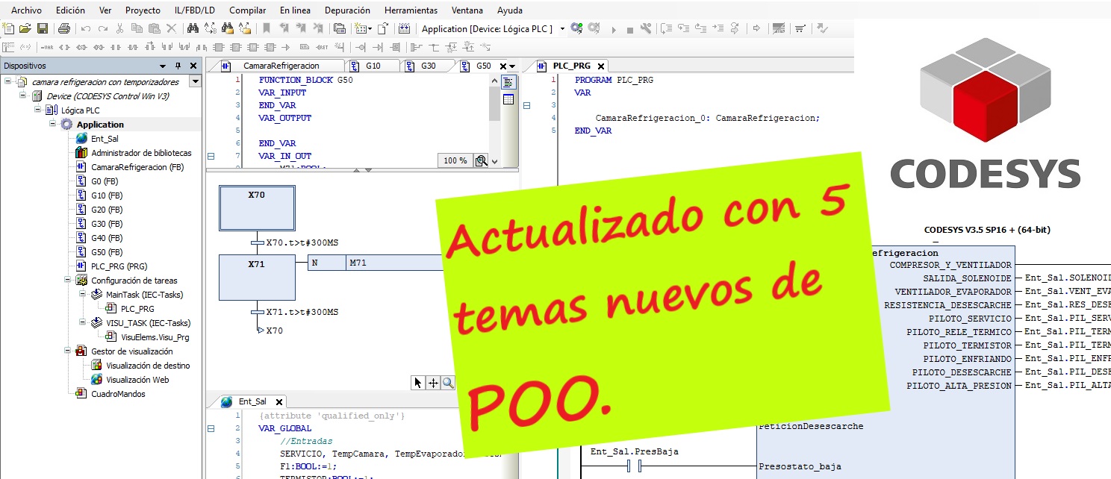
Task: Open the Compilar menu
Action: [x=247, y=10]
